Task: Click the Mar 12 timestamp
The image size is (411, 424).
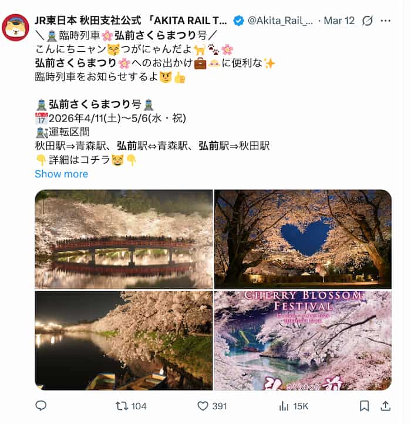Action: click(339, 21)
